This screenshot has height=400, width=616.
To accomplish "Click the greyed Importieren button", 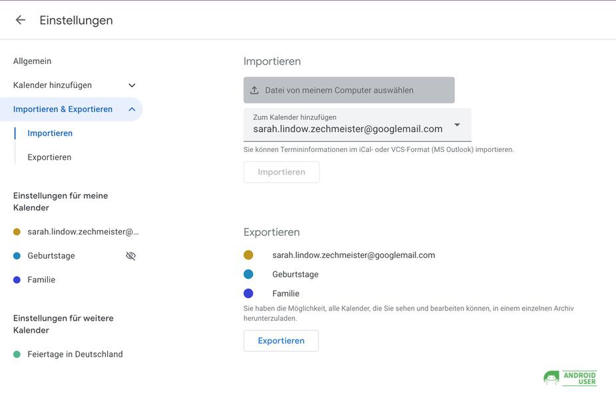I will coord(281,172).
